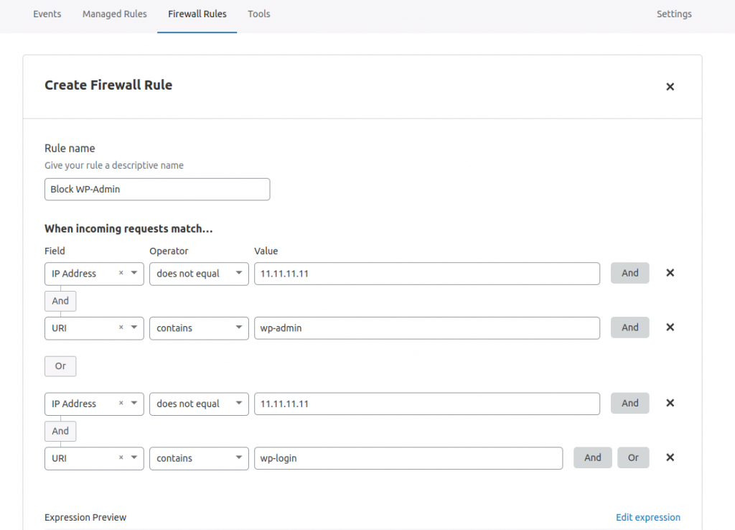Remove the wp-login URI condition row
The width and height of the screenshot is (735, 530).
click(670, 457)
